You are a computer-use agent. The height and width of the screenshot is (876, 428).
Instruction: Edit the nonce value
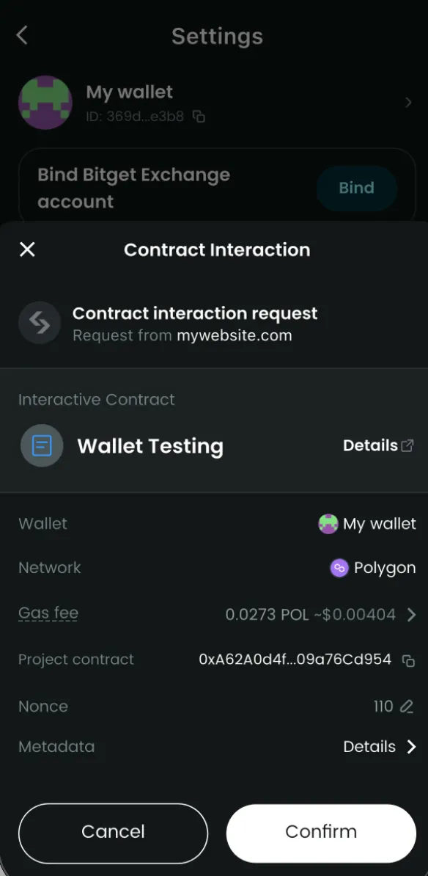[407, 707]
